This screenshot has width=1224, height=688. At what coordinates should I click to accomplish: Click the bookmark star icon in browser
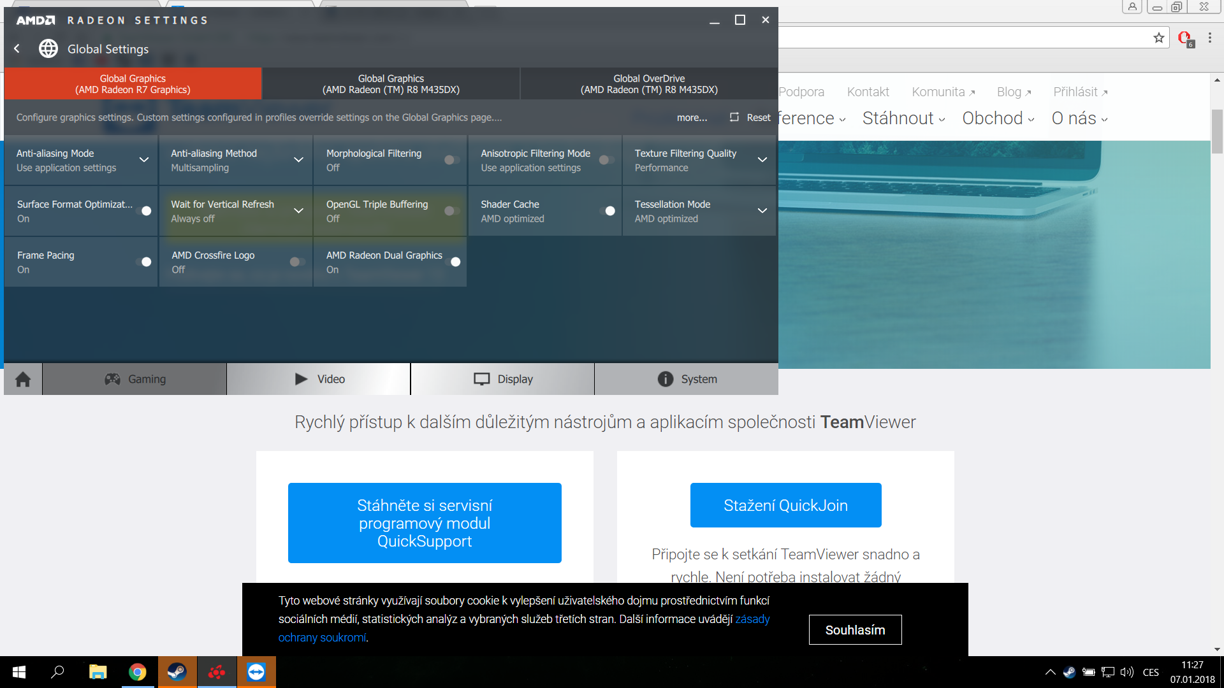point(1158,38)
